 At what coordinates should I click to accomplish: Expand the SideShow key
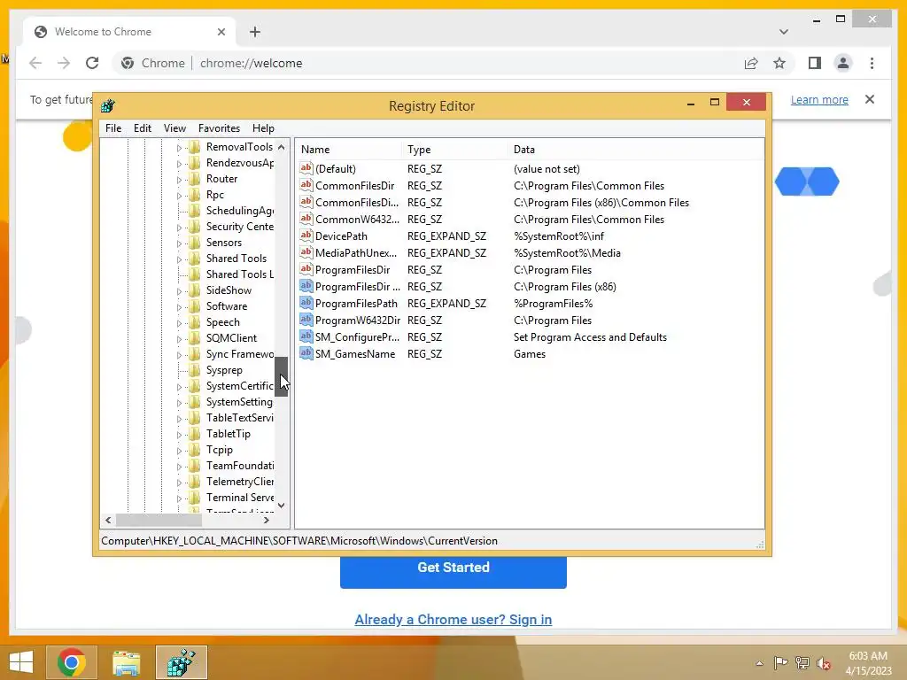pos(179,291)
